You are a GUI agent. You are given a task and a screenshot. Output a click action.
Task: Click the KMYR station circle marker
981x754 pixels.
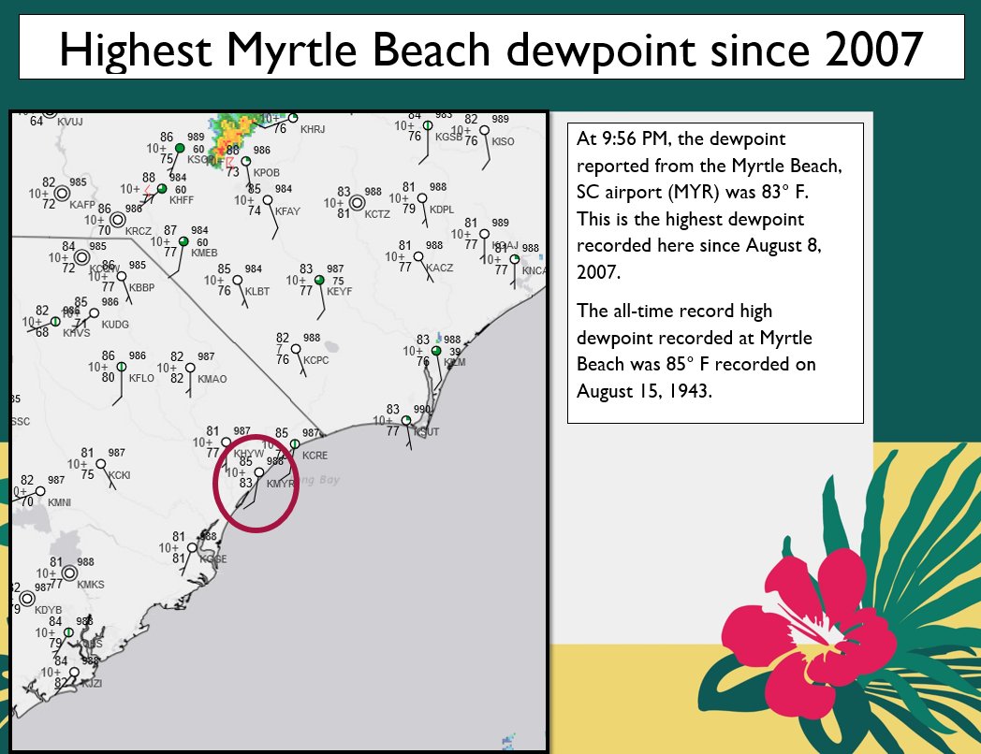pyautogui.click(x=258, y=472)
